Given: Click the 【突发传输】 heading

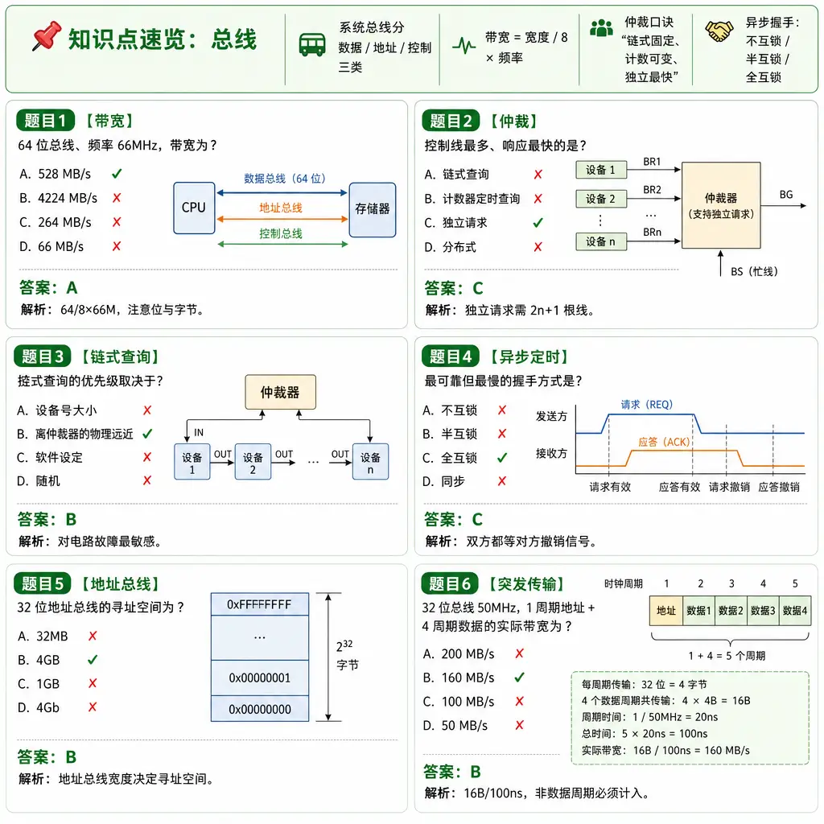Looking at the screenshot, I should click(x=526, y=584).
